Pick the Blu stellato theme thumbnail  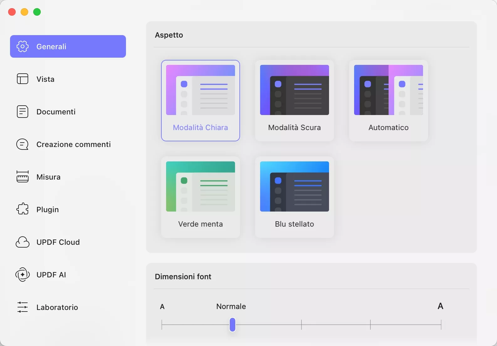(295, 186)
